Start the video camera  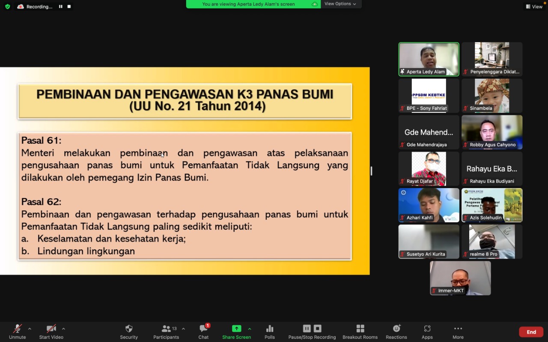pyautogui.click(x=51, y=331)
